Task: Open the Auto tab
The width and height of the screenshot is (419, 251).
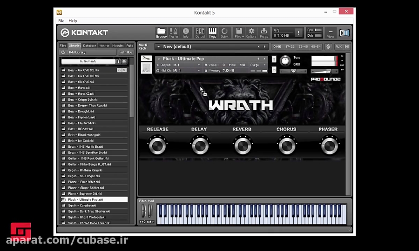Action: point(129,46)
